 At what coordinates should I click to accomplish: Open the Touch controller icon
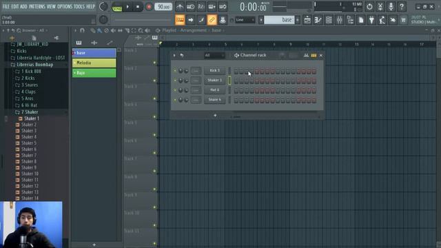[x=393, y=20]
